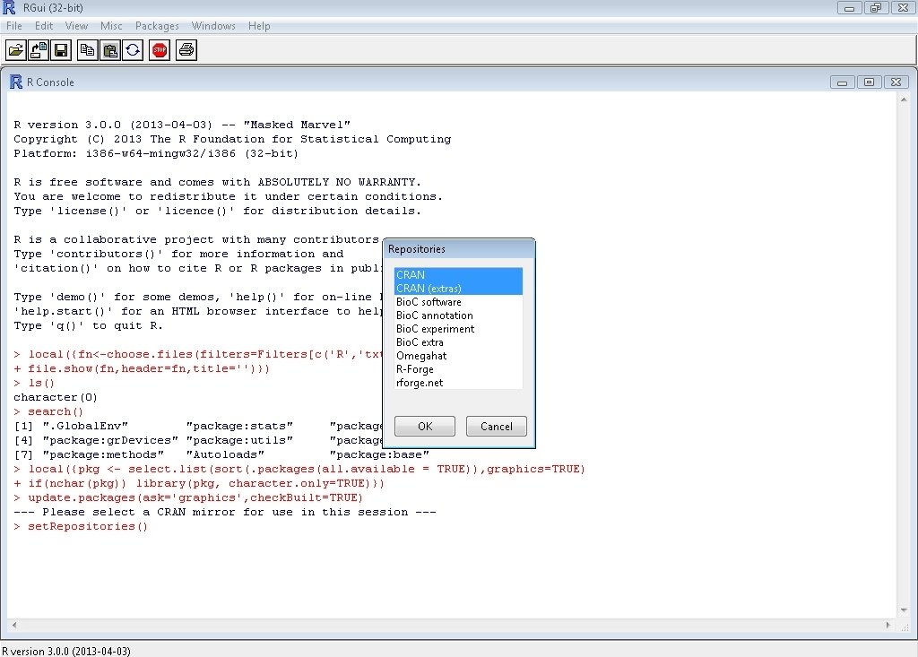Viewport: 918px width, 657px height.
Task: Select CRAN (extras) repository
Action: pyautogui.click(x=458, y=288)
